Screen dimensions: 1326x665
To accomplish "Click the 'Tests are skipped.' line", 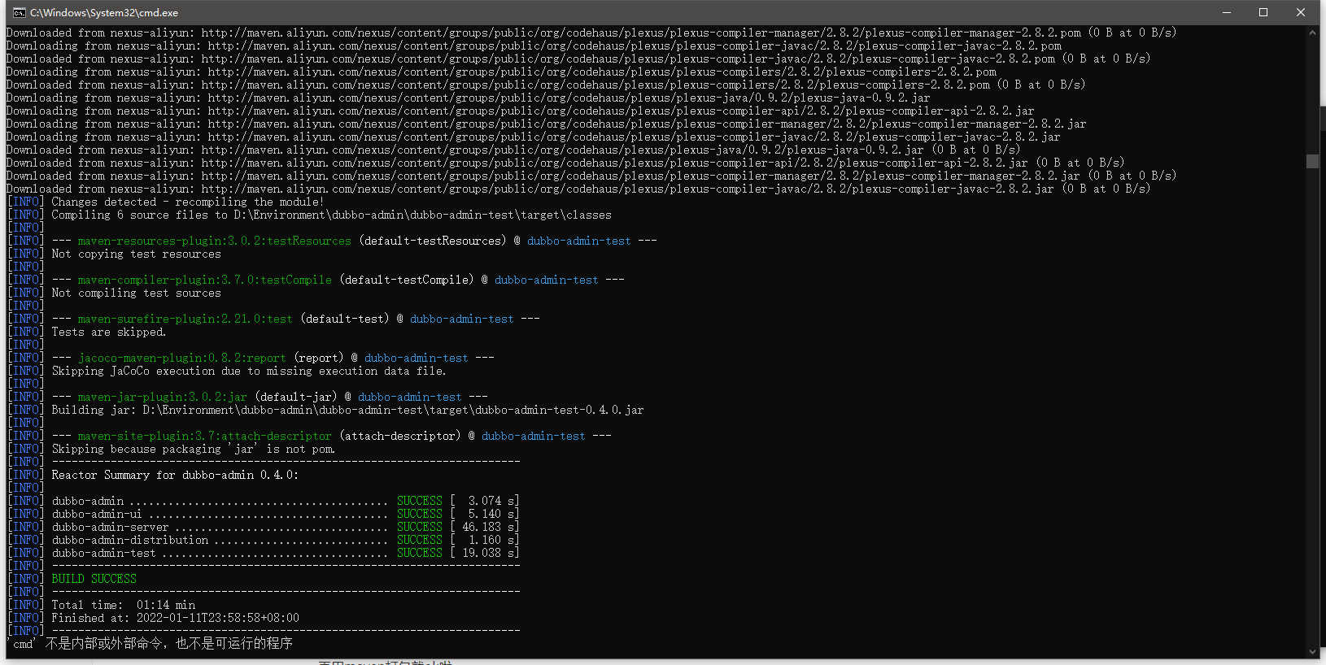I will pyautogui.click(x=109, y=332).
